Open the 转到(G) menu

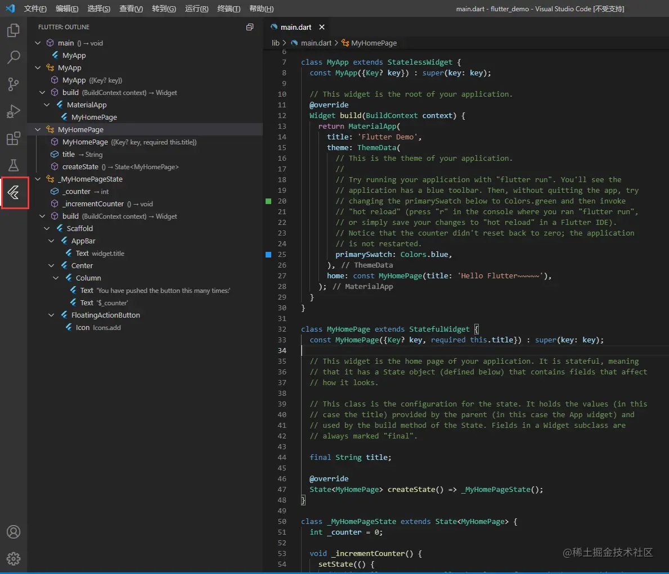[x=164, y=8]
